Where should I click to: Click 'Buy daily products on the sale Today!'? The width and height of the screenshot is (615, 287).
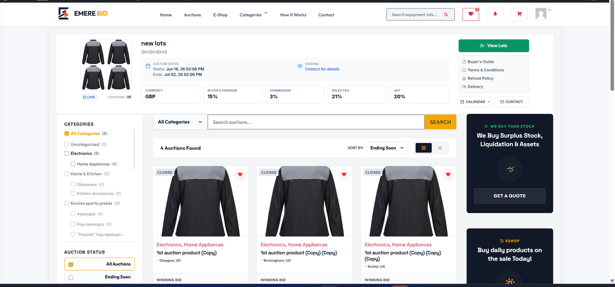coord(510,254)
